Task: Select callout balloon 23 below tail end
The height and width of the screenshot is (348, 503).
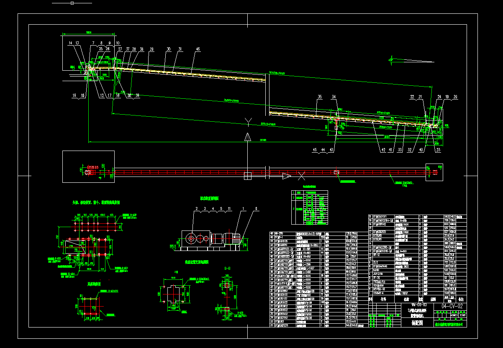Action: [x=439, y=149]
